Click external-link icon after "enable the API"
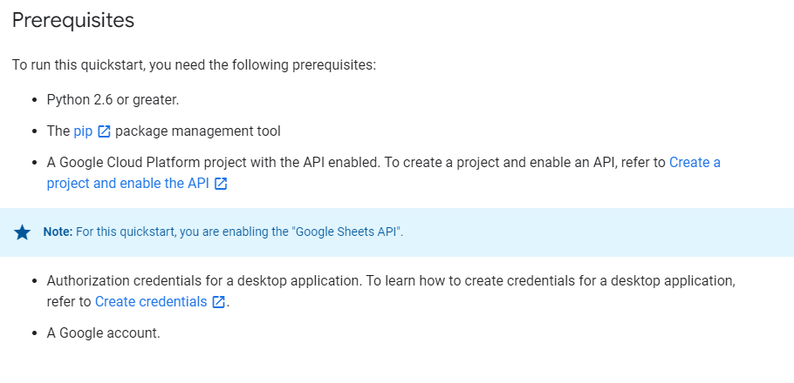Screen dimensions: 794x383 (x=221, y=184)
